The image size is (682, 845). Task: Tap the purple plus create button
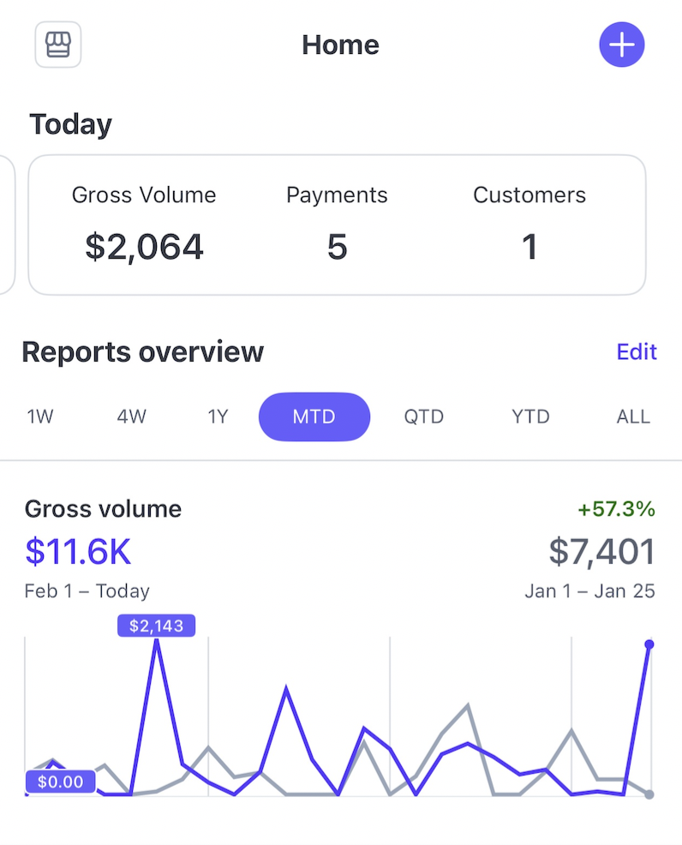coord(622,45)
